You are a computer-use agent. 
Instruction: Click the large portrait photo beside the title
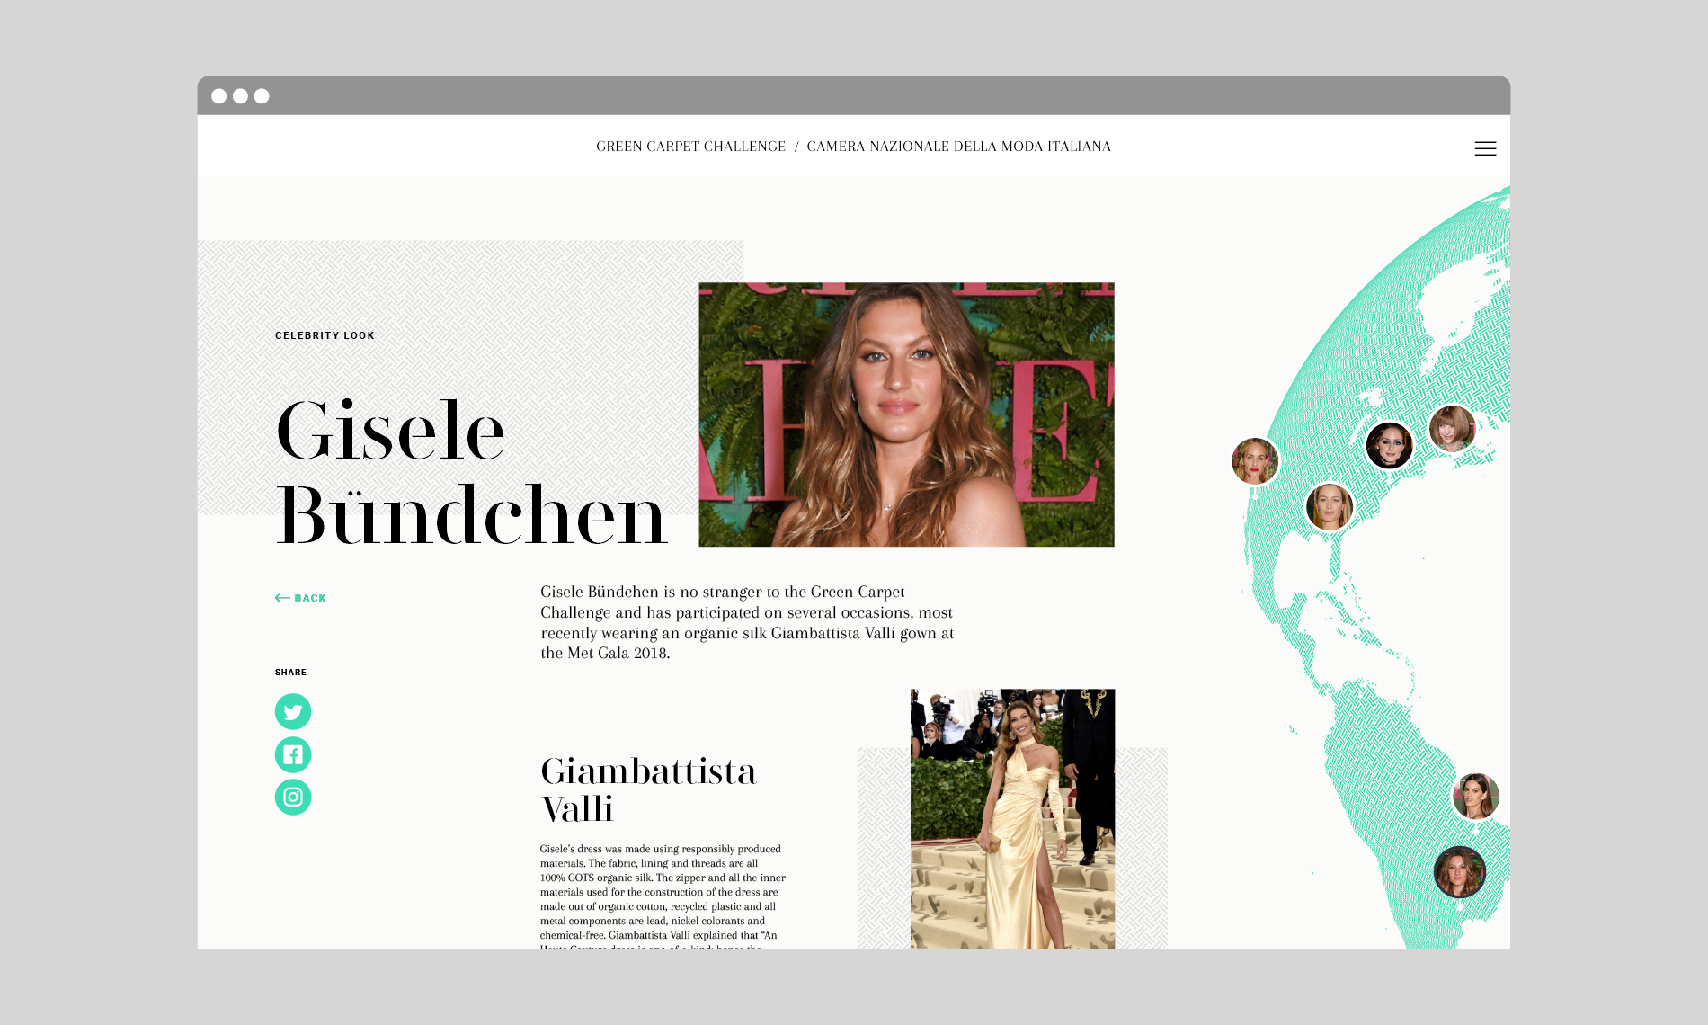(906, 414)
